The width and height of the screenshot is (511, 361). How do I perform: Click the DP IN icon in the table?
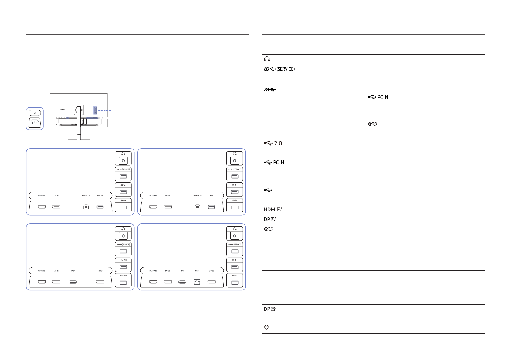pyautogui.click(x=269, y=219)
